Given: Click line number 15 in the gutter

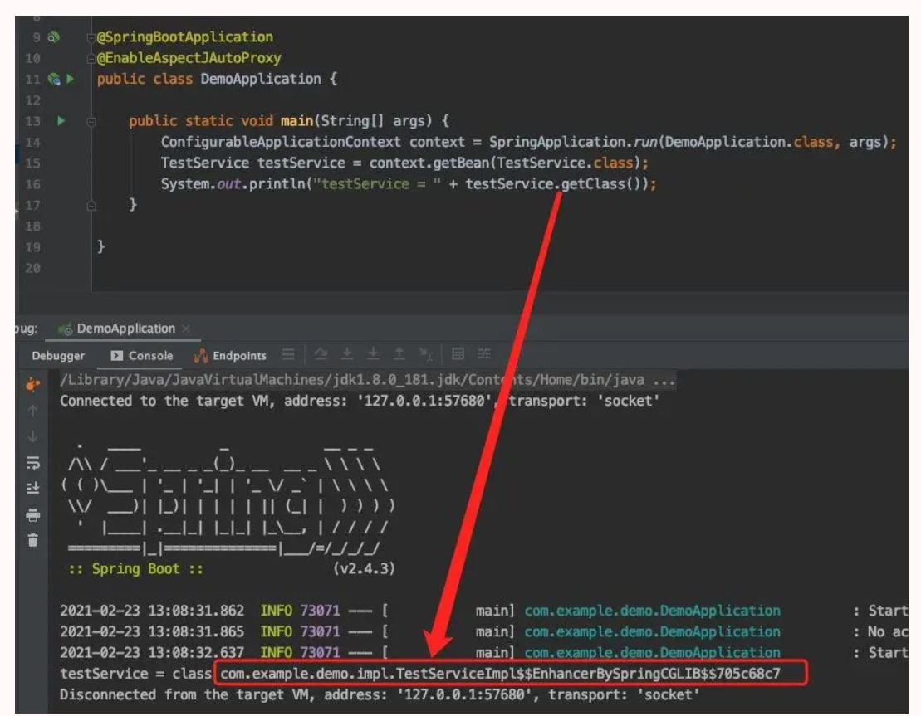Looking at the screenshot, I should (33, 163).
